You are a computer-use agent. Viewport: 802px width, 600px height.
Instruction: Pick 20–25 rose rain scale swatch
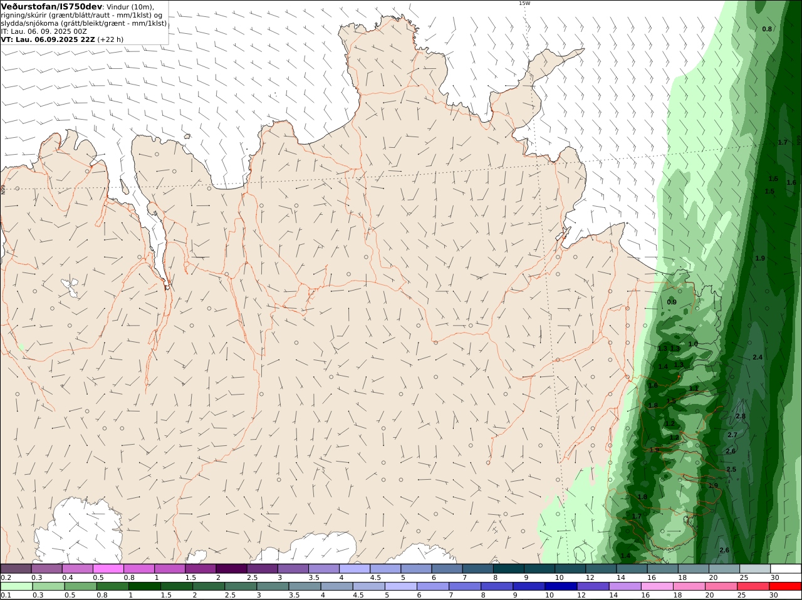coord(721,586)
